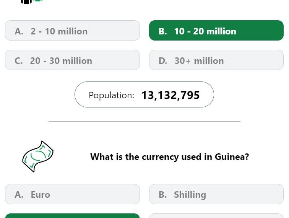Click the letter "A." before Euro
This screenshot has width=289, height=218.
pyautogui.click(x=19, y=195)
